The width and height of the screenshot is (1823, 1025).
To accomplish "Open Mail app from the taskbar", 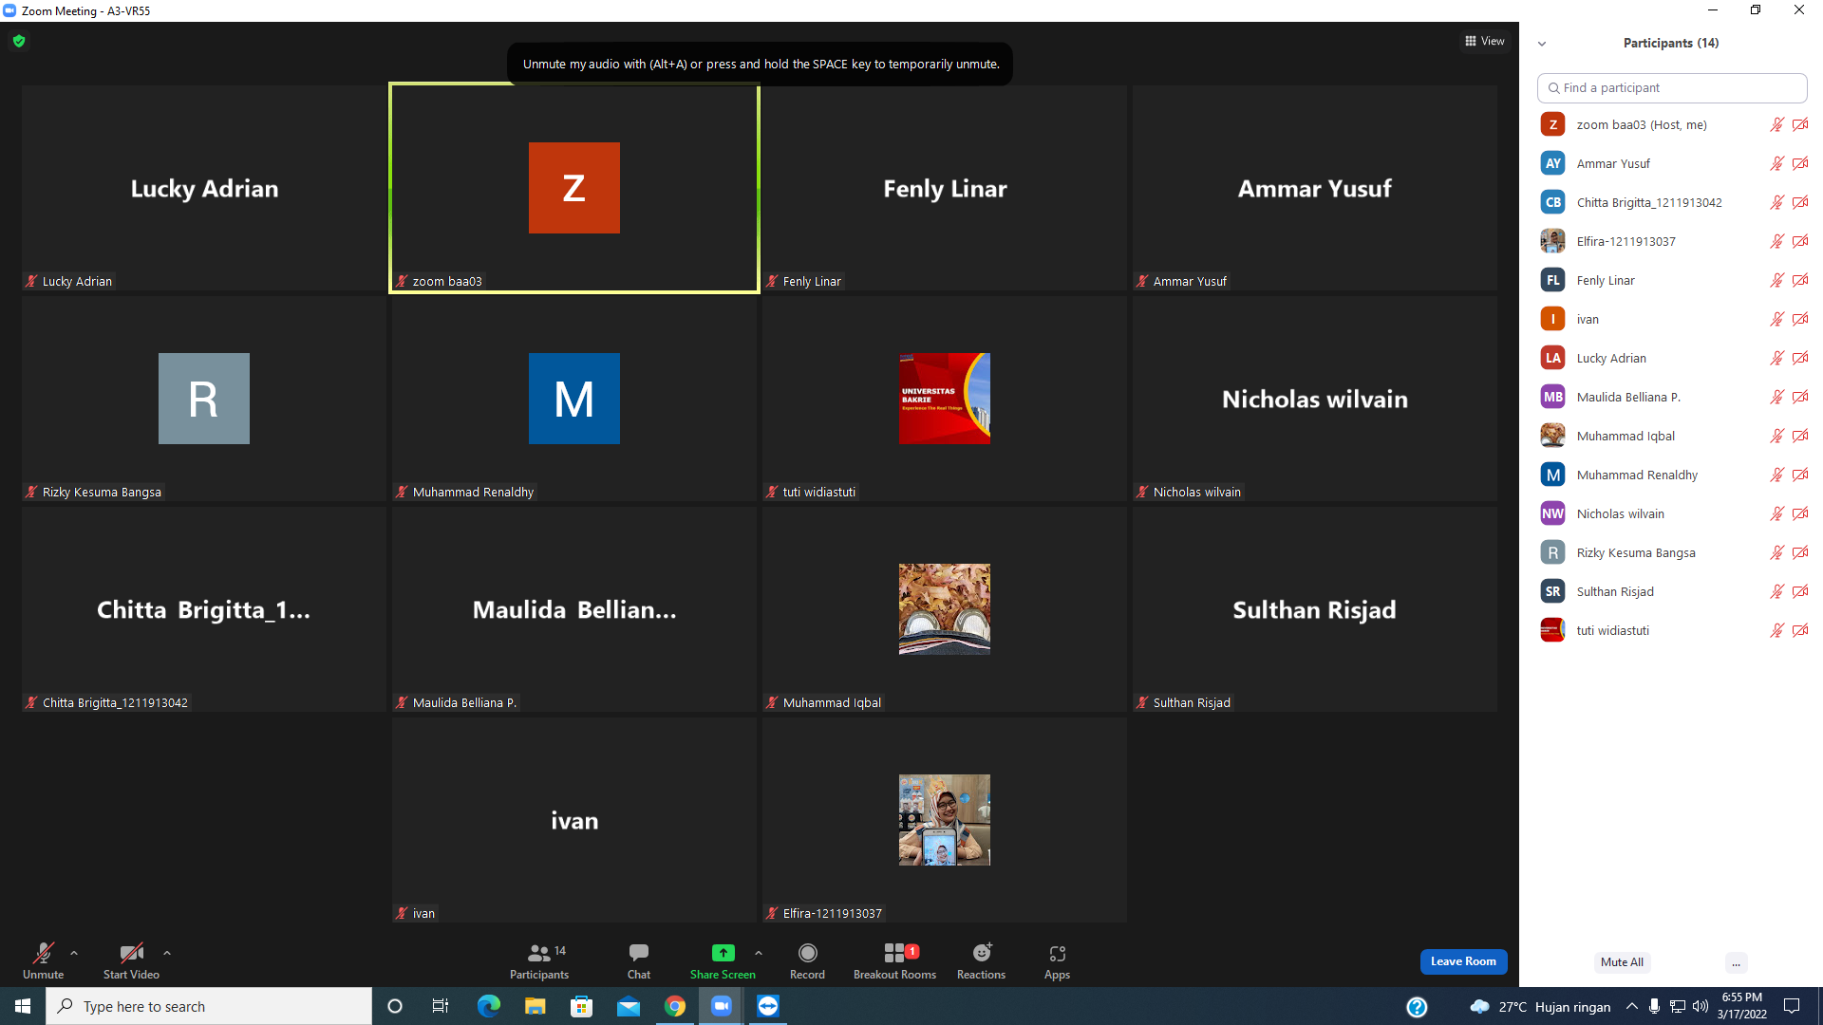I will [x=629, y=1006].
